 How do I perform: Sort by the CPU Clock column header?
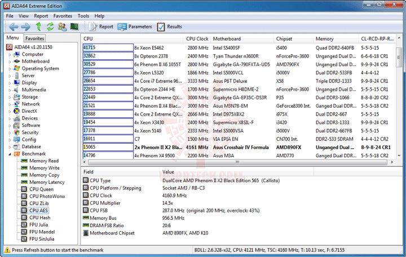[197, 39]
